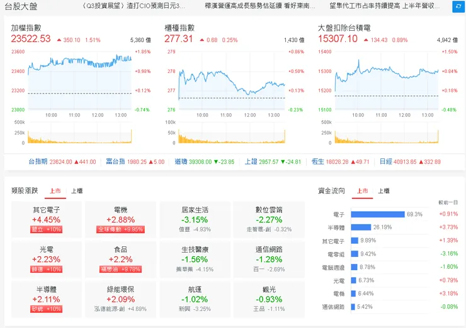The width and height of the screenshot is (466, 328).
Task: Click the blue refresh icon button
Action: pos(458,6)
